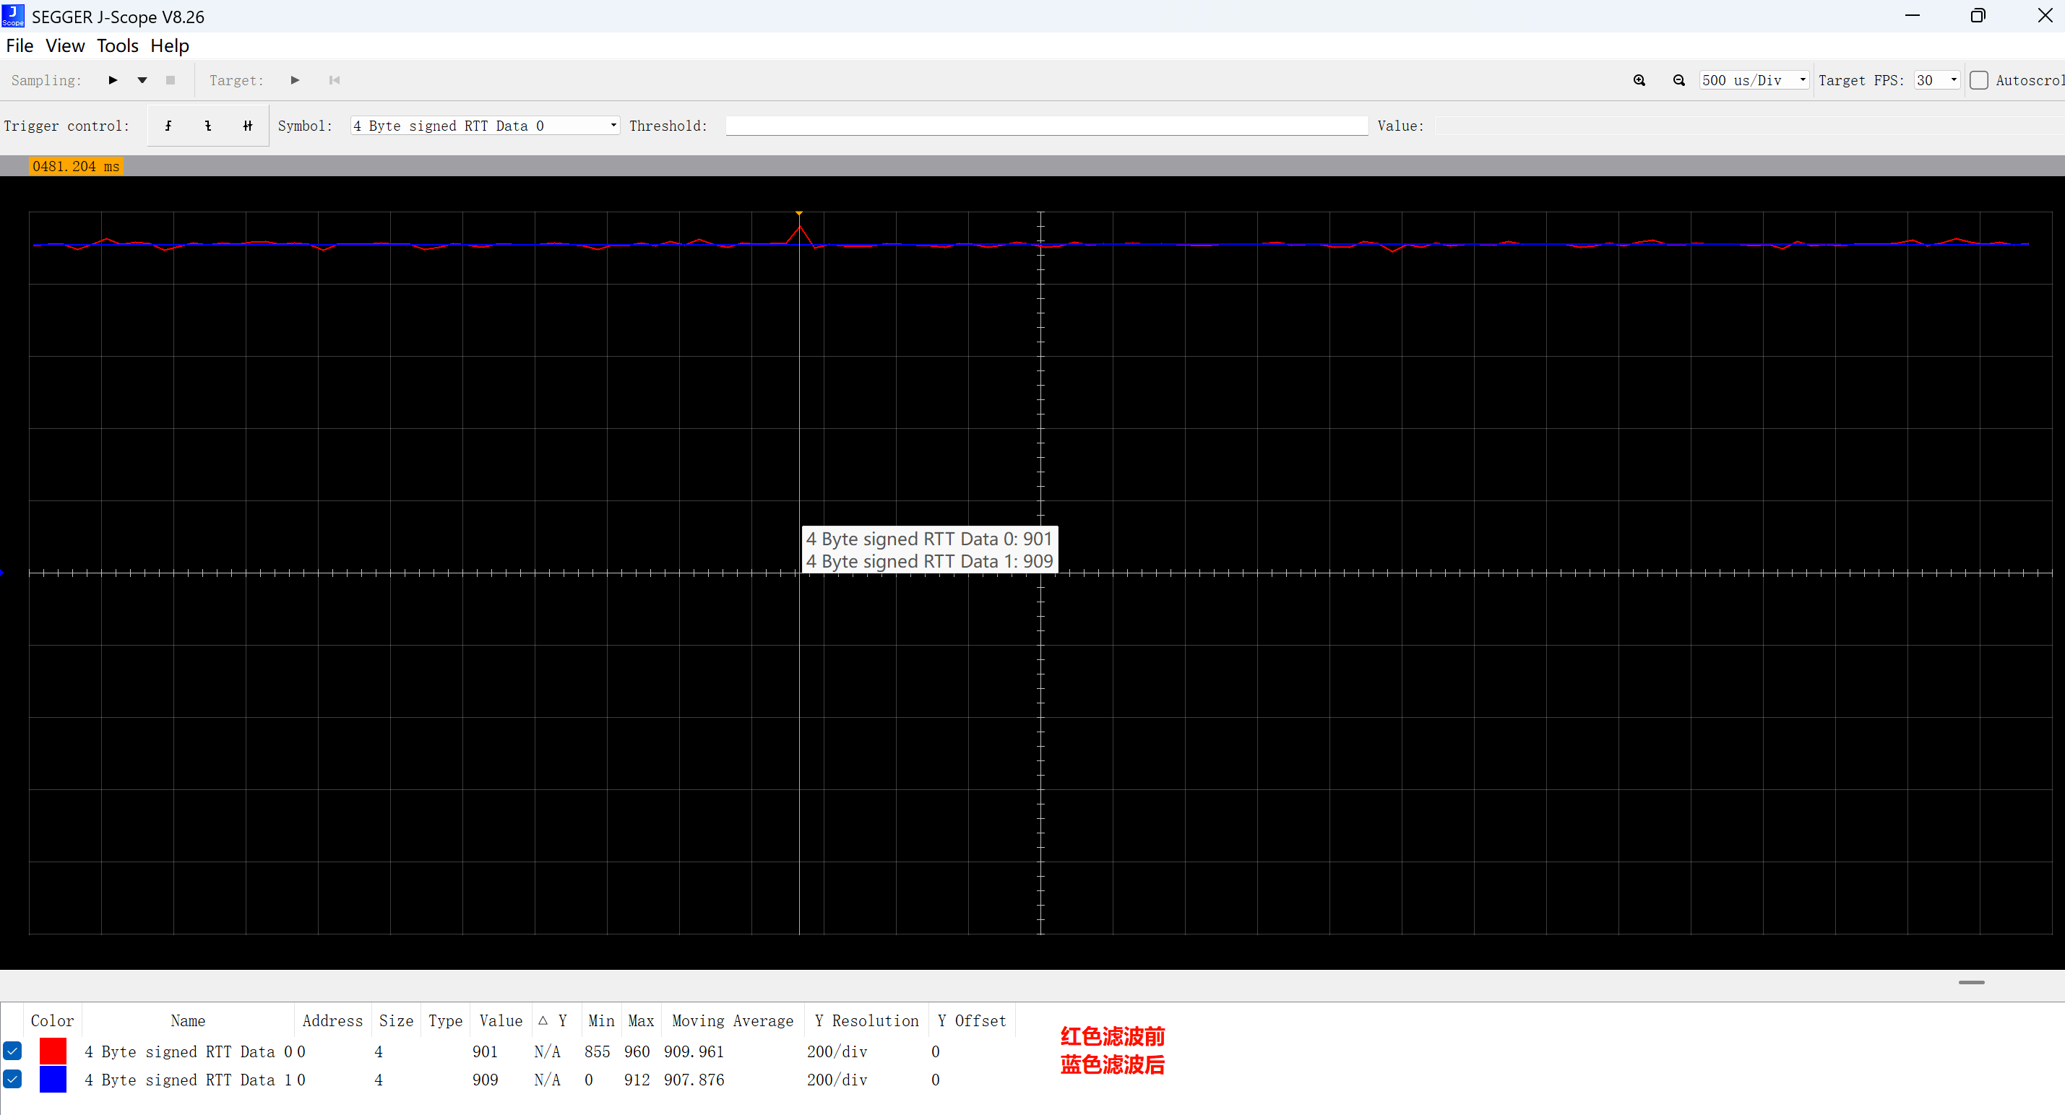Uncheck RTT Data 0 0 visibility checkbox
This screenshot has width=2065, height=1115.
pos(13,1051)
